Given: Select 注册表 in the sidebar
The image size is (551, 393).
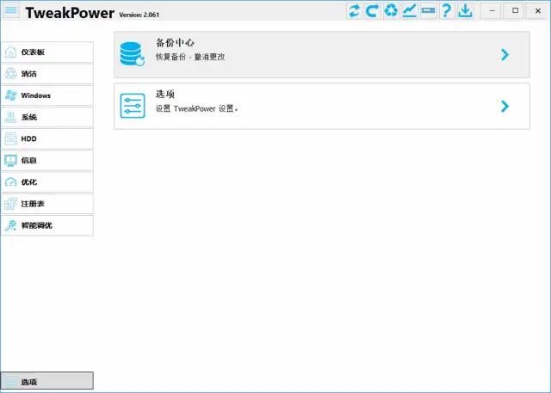Looking at the screenshot, I should tap(47, 204).
